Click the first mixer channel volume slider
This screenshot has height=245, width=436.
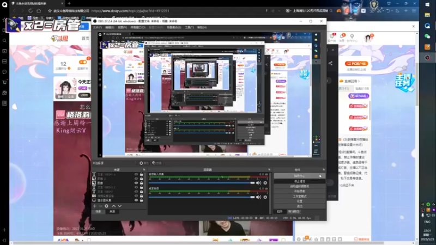coord(202,183)
